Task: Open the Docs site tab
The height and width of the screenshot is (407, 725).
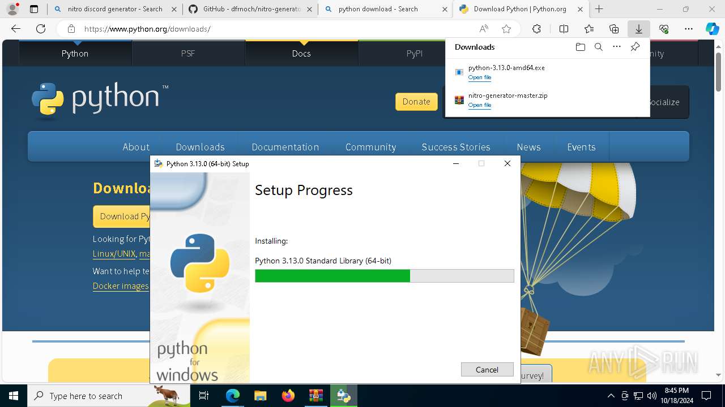Action: [301, 53]
